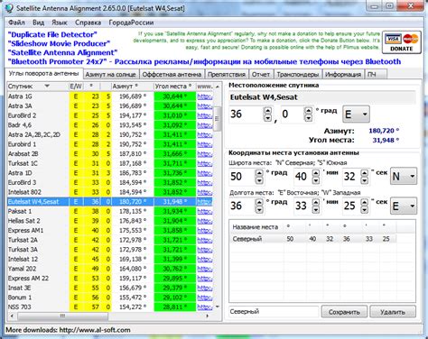The height and width of the screenshot is (339, 428).
Task: Click the Сохранить button
Action: point(344,312)
